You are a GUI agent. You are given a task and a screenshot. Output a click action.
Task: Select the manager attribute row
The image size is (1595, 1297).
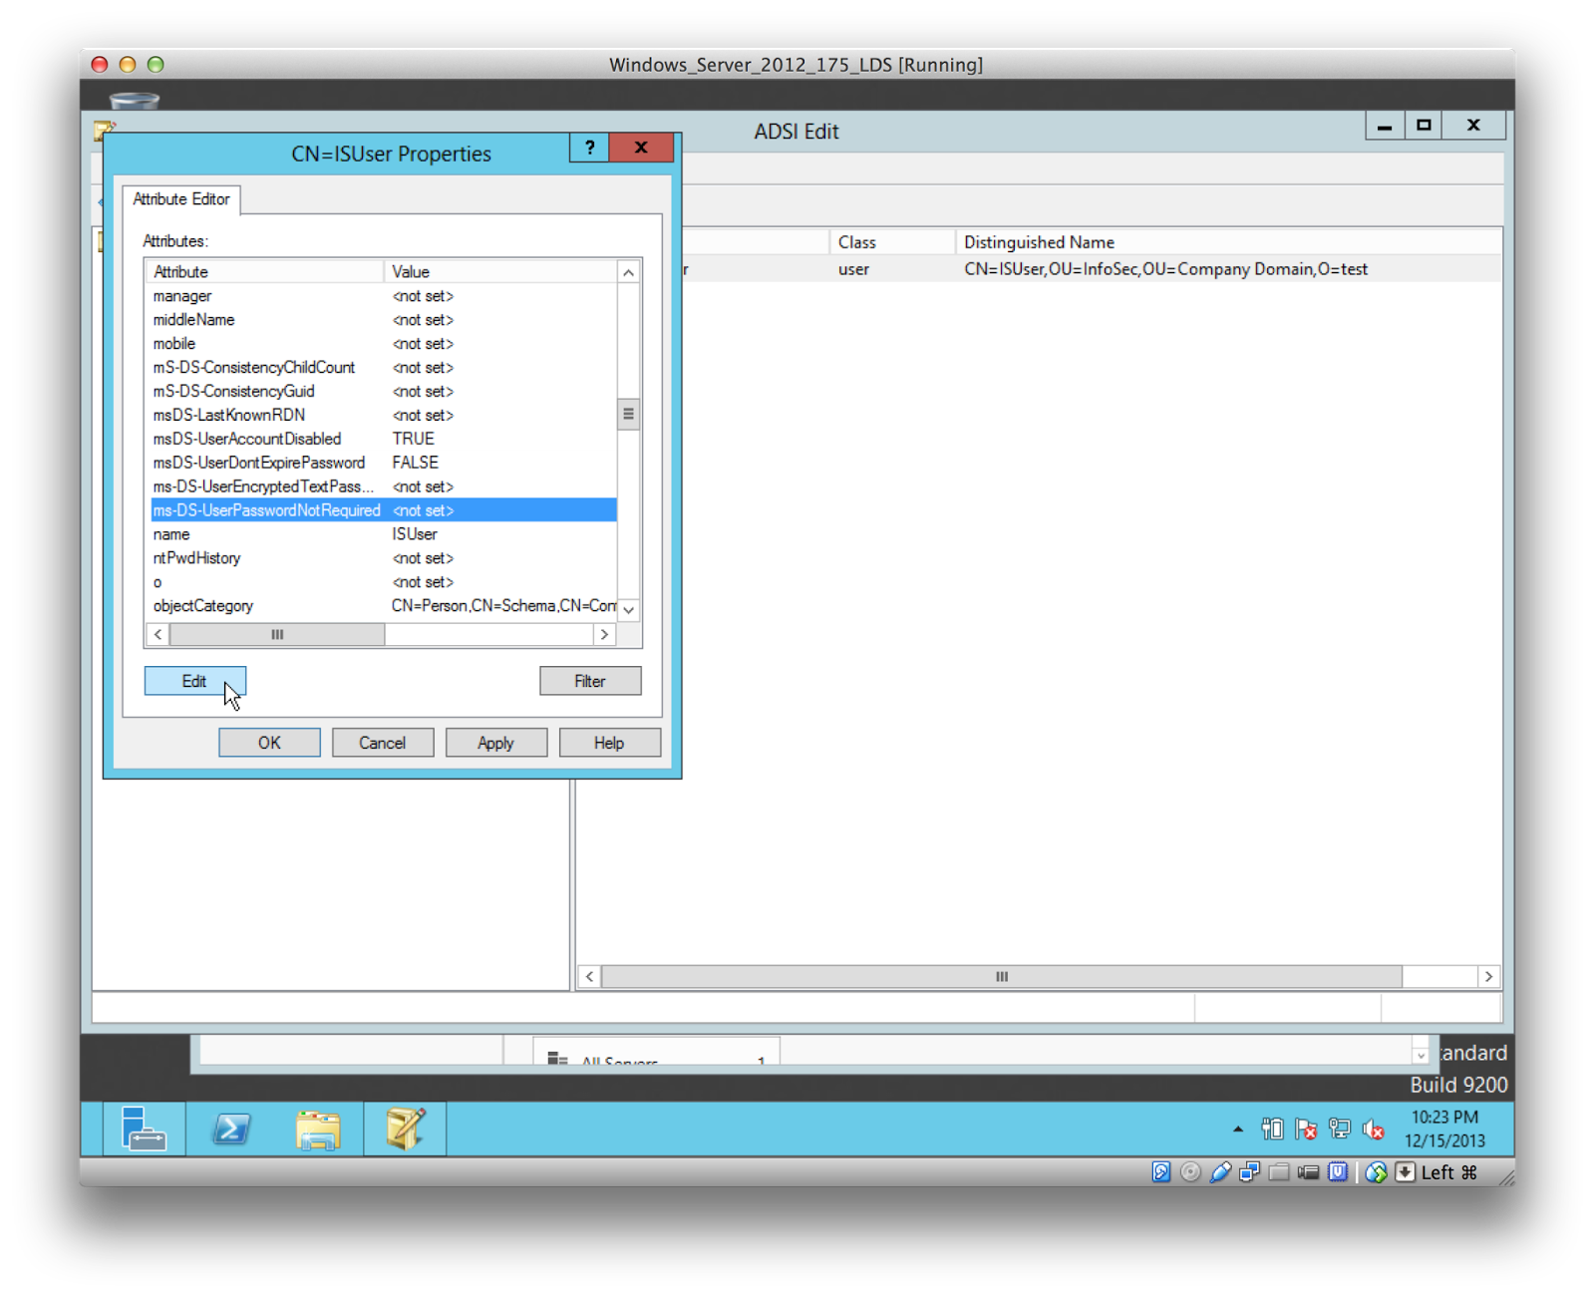tap(383, 296)
